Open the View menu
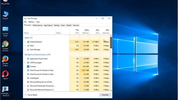 [x=38, y=22]
